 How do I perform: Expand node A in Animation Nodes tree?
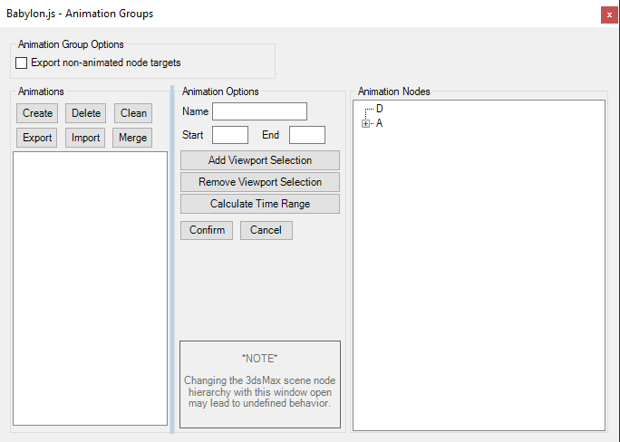(366, 124)
